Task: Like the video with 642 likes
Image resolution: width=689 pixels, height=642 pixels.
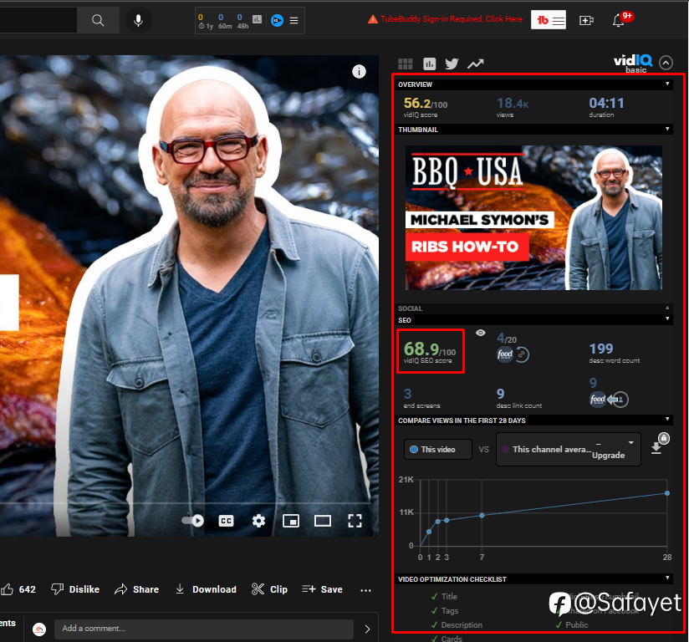Action: click(18, 589)
